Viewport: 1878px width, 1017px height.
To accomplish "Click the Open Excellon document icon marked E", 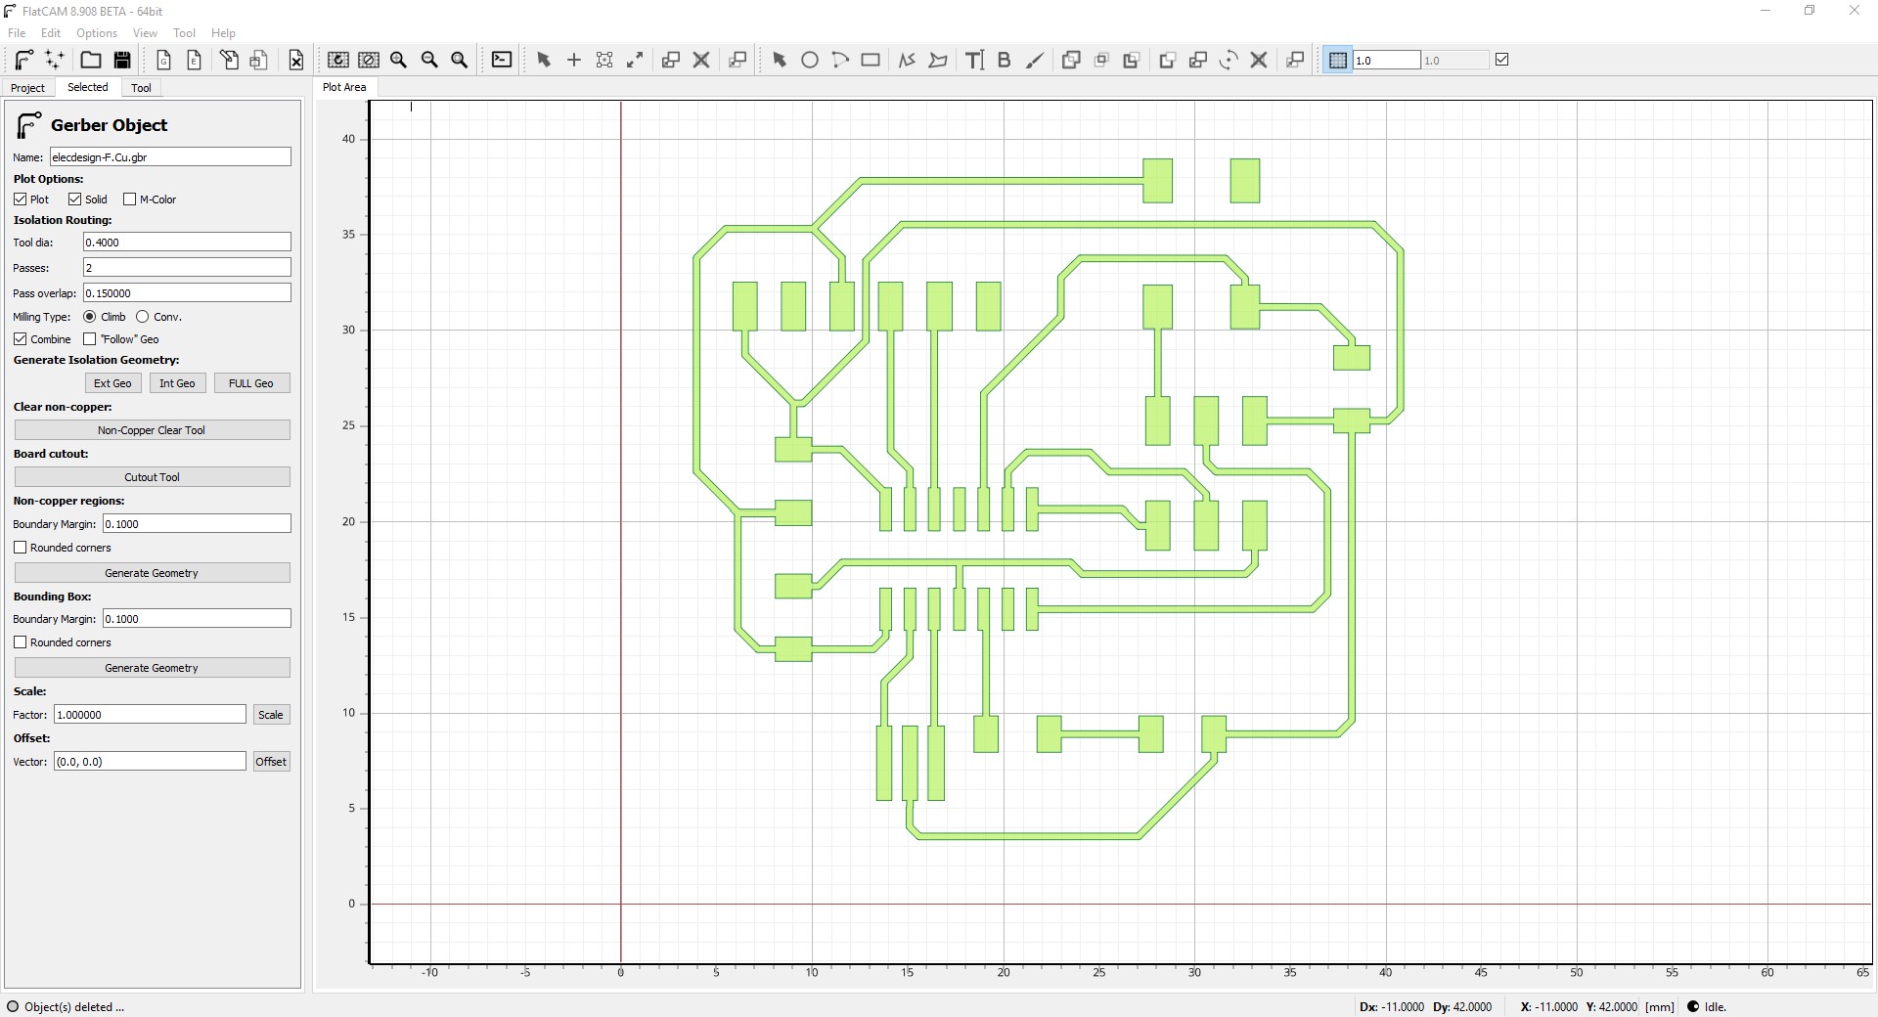I will coord(195,60).
